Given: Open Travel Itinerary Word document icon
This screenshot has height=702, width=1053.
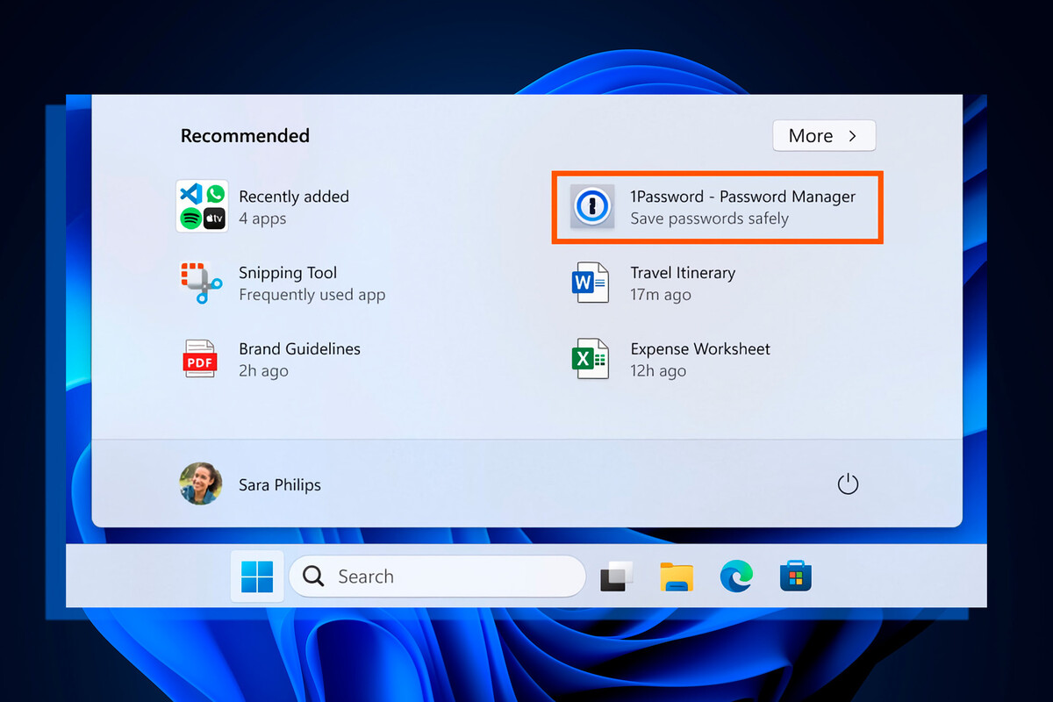Looking at the screenshot, I should pos(591,283).
